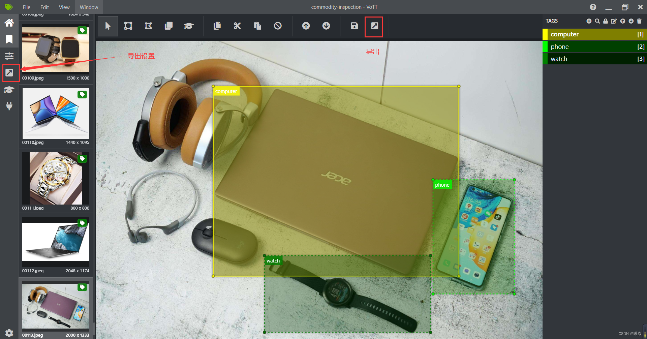
Task: Click the 00109.jpeg file name label
Action: tap(33, 78)
